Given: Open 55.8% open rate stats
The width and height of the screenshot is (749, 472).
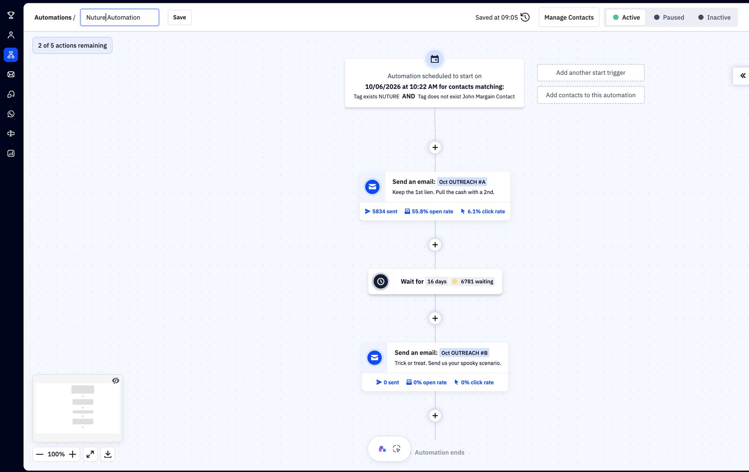Looking at the screenshot, I should (429, 212).
